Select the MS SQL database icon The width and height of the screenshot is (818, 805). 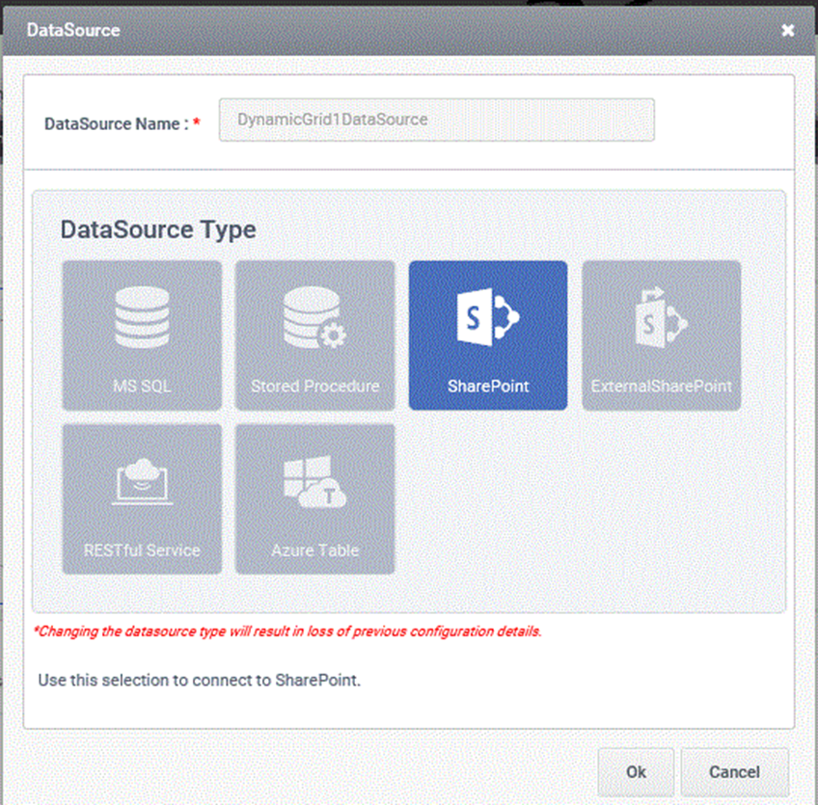tap(142, 317)
